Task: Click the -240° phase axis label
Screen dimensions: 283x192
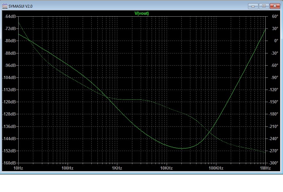Action: (x=274, y=139)
